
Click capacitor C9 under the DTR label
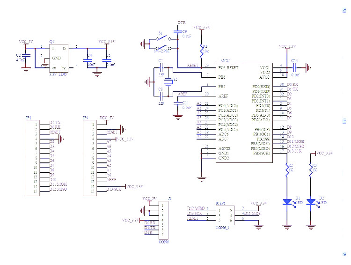178,32
